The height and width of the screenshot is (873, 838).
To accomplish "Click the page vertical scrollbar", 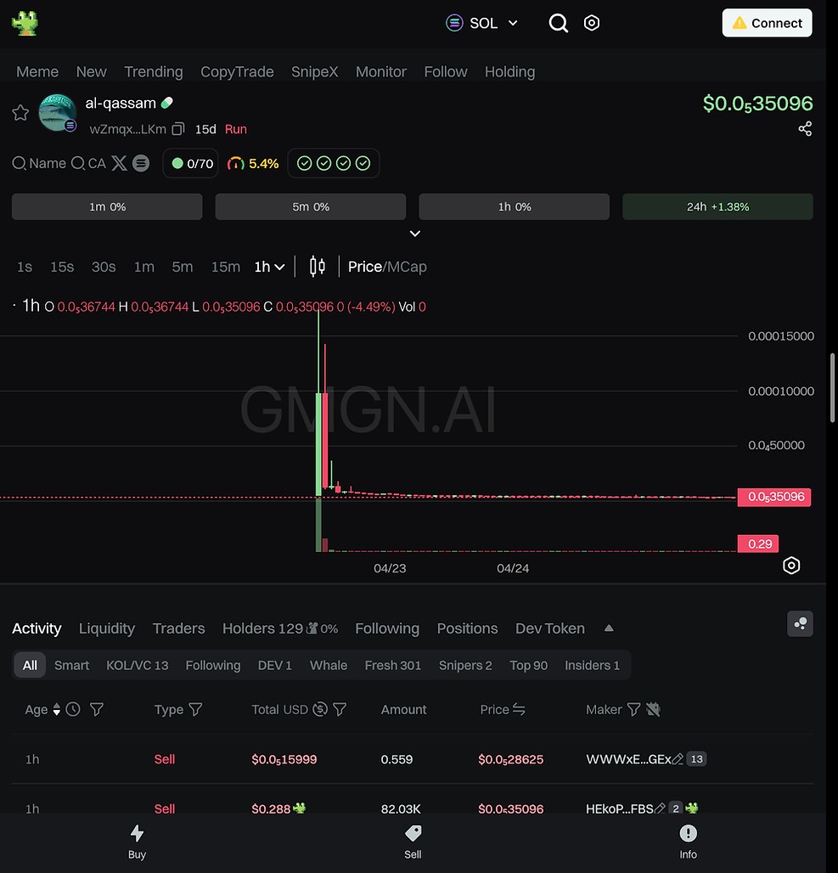I will [x=832, y=387].
